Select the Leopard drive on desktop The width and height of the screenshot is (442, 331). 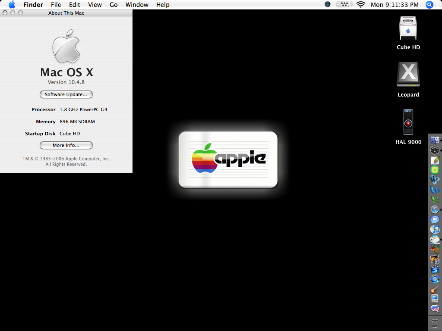(408, 75)
